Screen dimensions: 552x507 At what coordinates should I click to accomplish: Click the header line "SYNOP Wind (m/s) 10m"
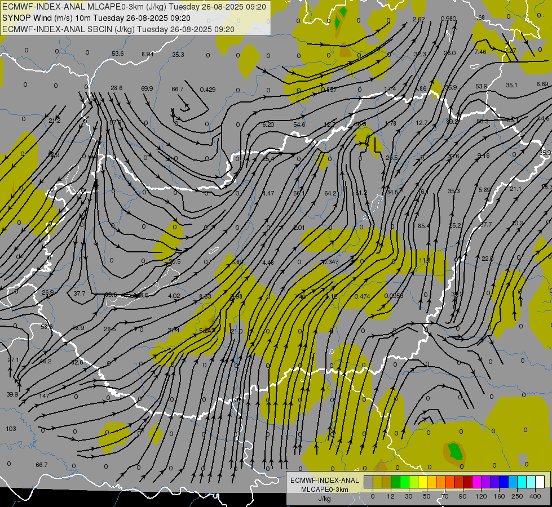tap(47, 18)
